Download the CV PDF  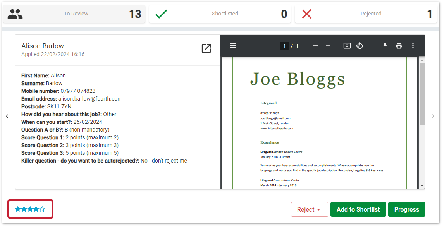(x=385, y=46)
